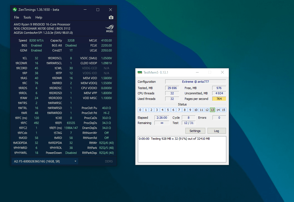
Task: Click the BGS Alt Disabled value
Action: 71,45
